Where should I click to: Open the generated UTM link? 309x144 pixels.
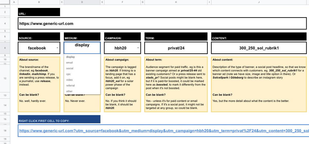[164, 131]
